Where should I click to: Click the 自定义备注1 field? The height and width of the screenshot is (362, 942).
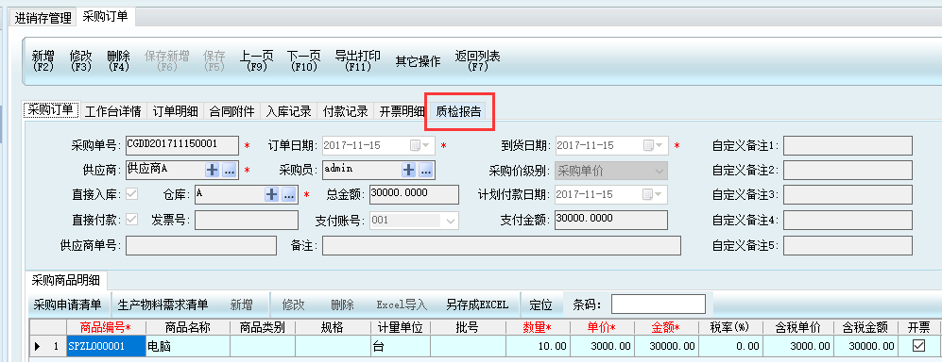848,145
